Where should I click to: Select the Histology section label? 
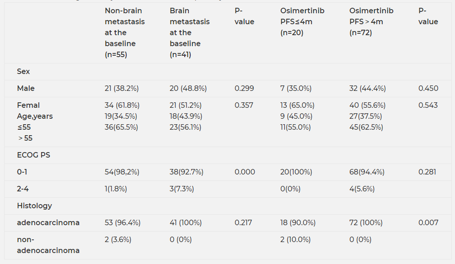(x=34, y=206)
